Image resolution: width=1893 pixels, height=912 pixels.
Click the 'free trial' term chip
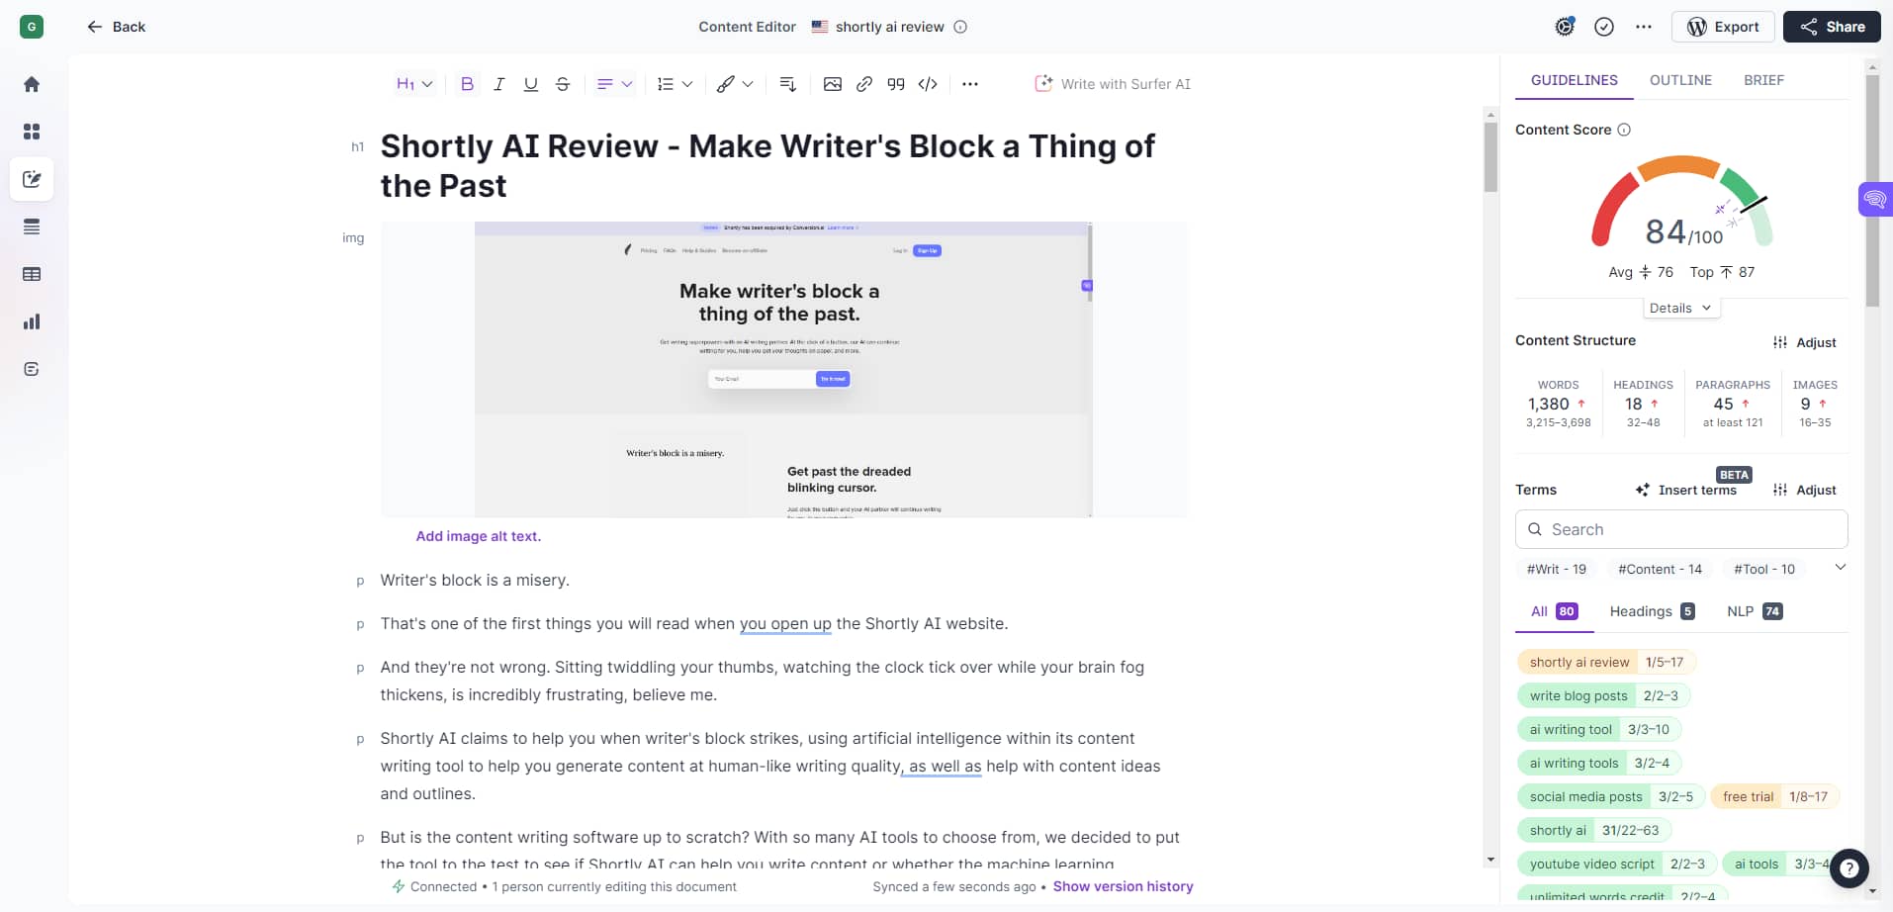[1774, 796]
